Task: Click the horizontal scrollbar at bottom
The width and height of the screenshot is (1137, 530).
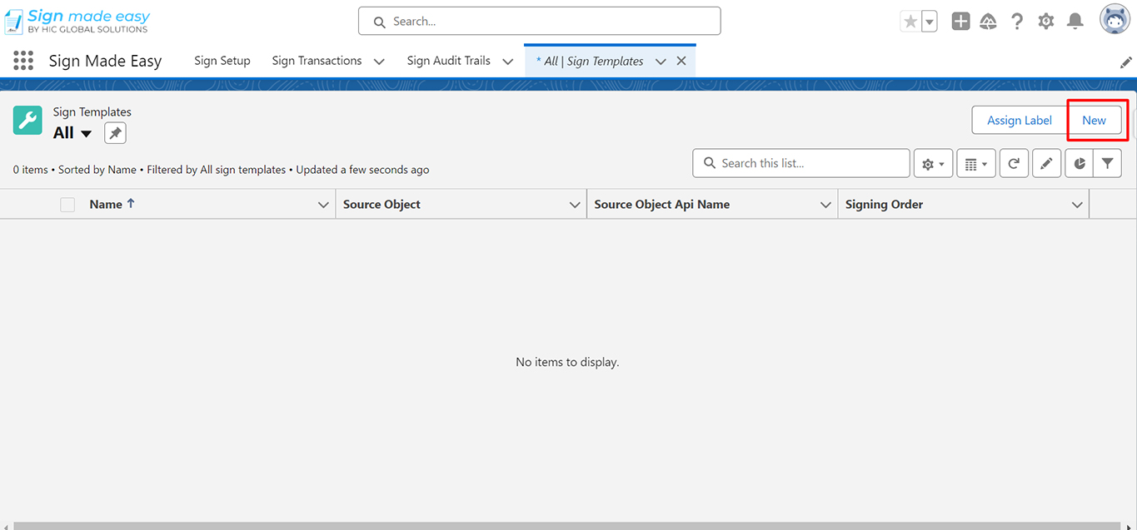Action: click(568, 526)
